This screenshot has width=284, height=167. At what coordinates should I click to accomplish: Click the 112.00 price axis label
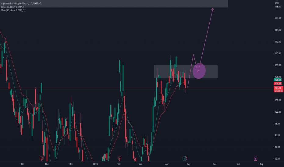click(278, 42)
